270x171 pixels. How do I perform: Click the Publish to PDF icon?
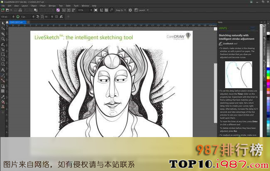(x=74, y=10)
